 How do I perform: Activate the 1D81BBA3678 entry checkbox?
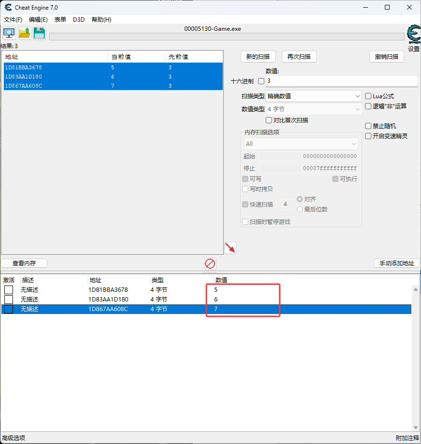pos(9,290)
